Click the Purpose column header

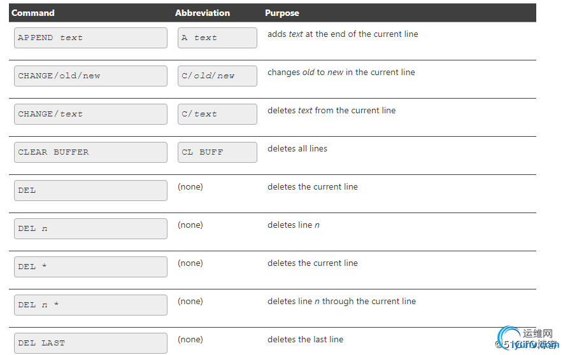pos(282,13)
